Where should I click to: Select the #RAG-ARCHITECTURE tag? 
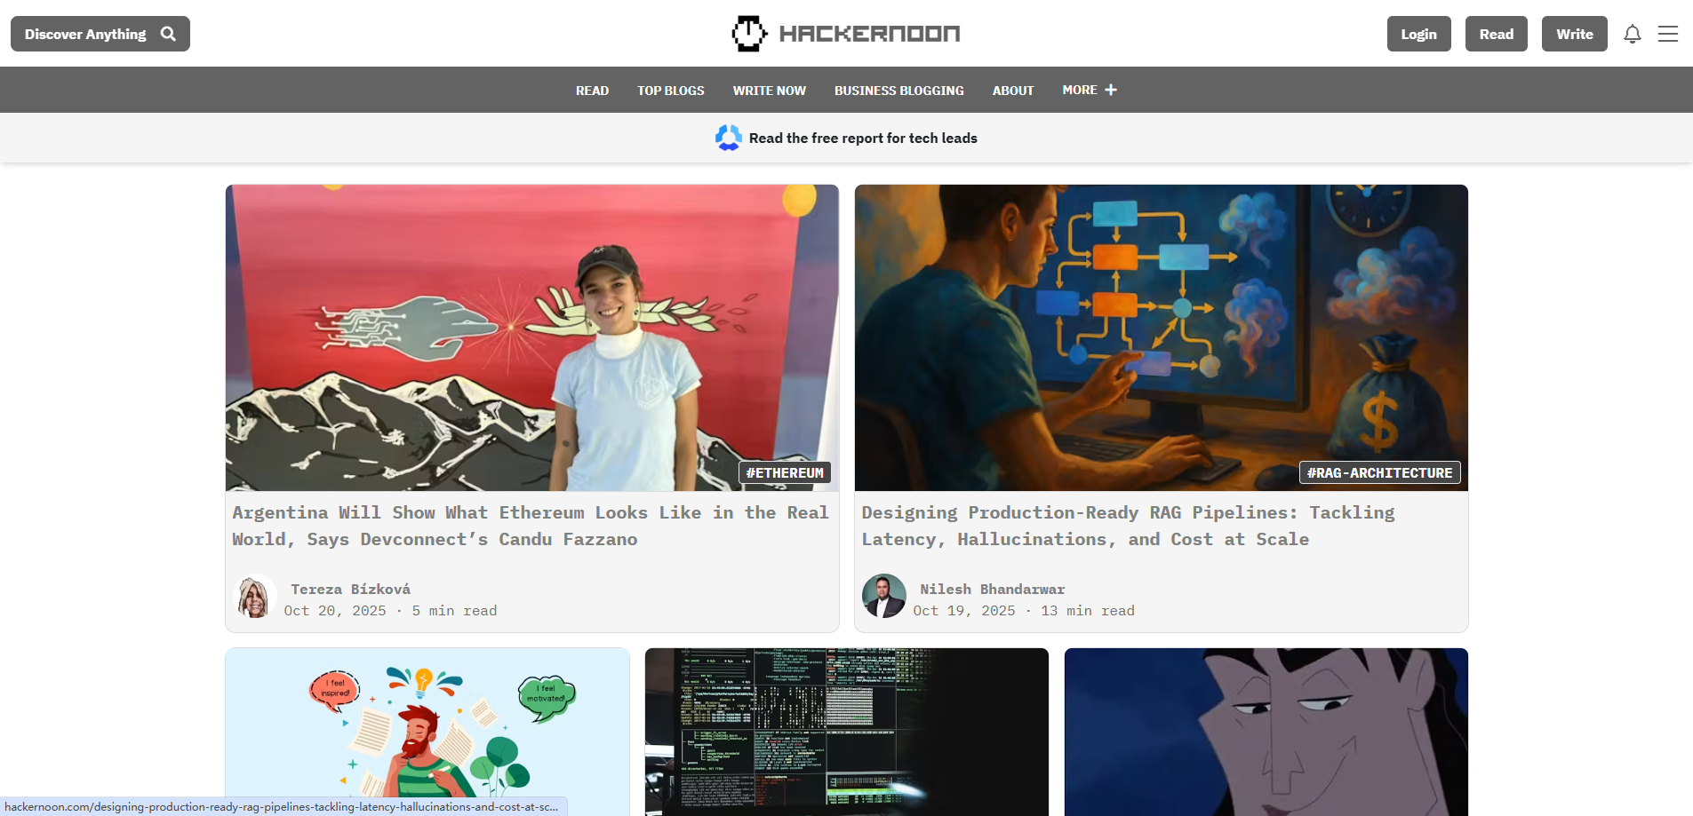tap(1378, 472)
